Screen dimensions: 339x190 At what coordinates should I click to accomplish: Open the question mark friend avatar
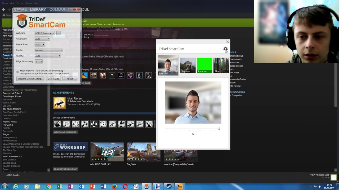point(112,75)
